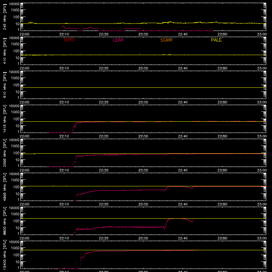Select the 410 MHz [SFU] axis title
Screen dimensions: 272x272
[x=5, y=51]
